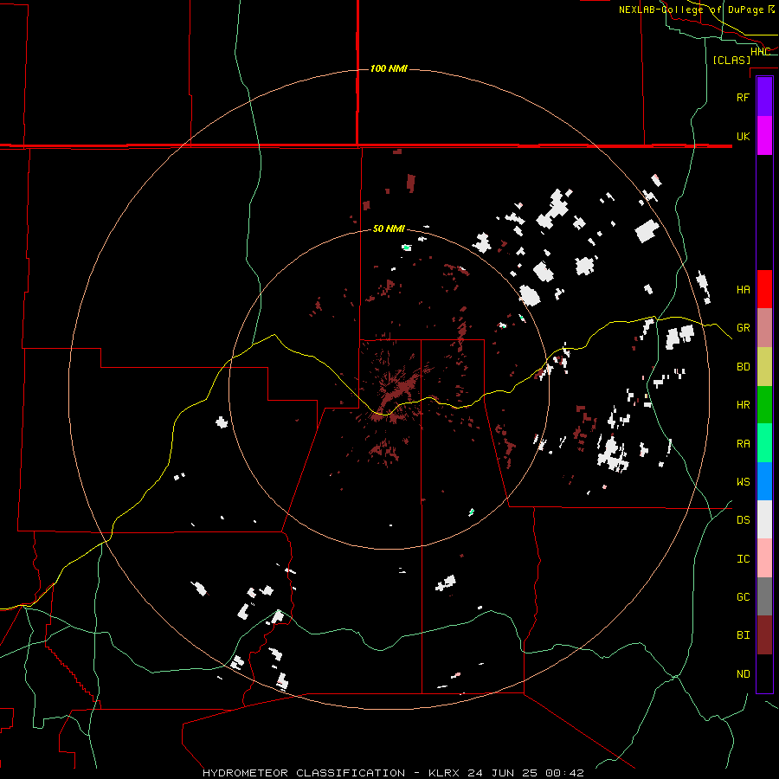Screen dimensions: 779x779
Task: Select the GR graupel legend color block
Action: [x=764, y=328]
